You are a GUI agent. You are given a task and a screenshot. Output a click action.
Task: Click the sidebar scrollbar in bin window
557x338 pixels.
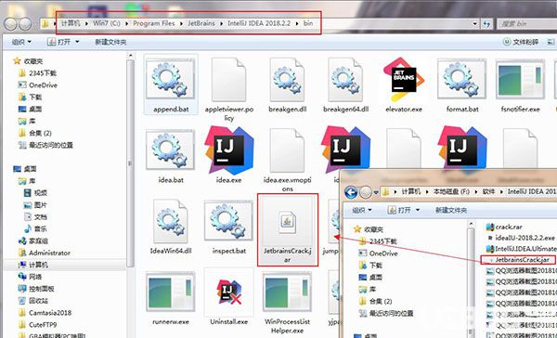click(x=130, y=163)
